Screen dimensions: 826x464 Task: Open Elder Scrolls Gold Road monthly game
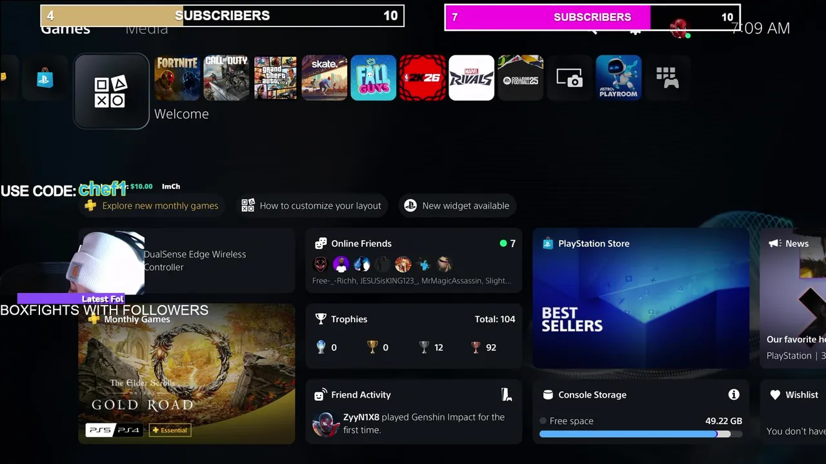click(x=186, y=374)
